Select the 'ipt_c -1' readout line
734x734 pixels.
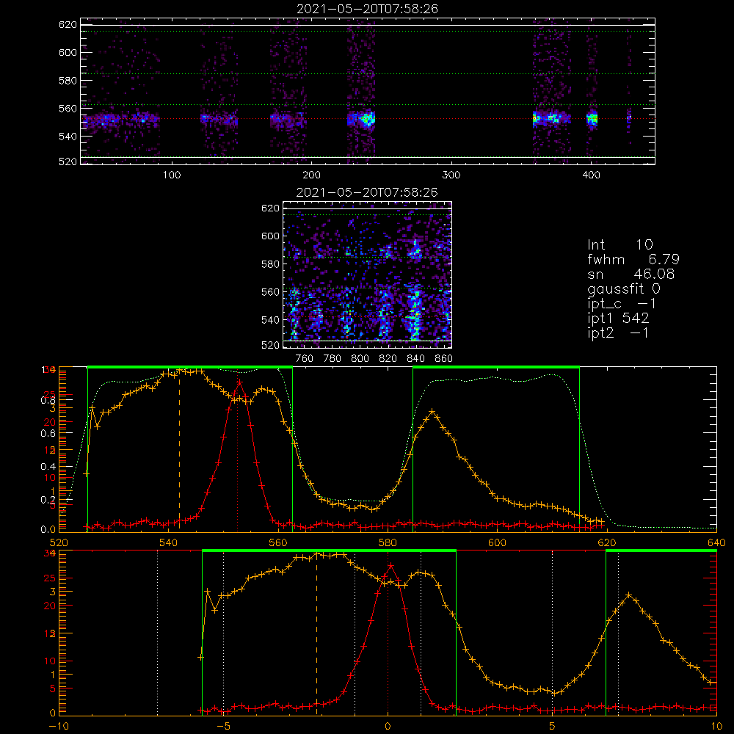[x=622, y=304]
